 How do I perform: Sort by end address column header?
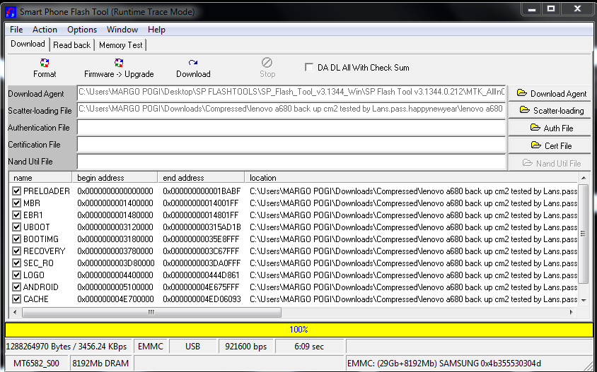[201, 178]
